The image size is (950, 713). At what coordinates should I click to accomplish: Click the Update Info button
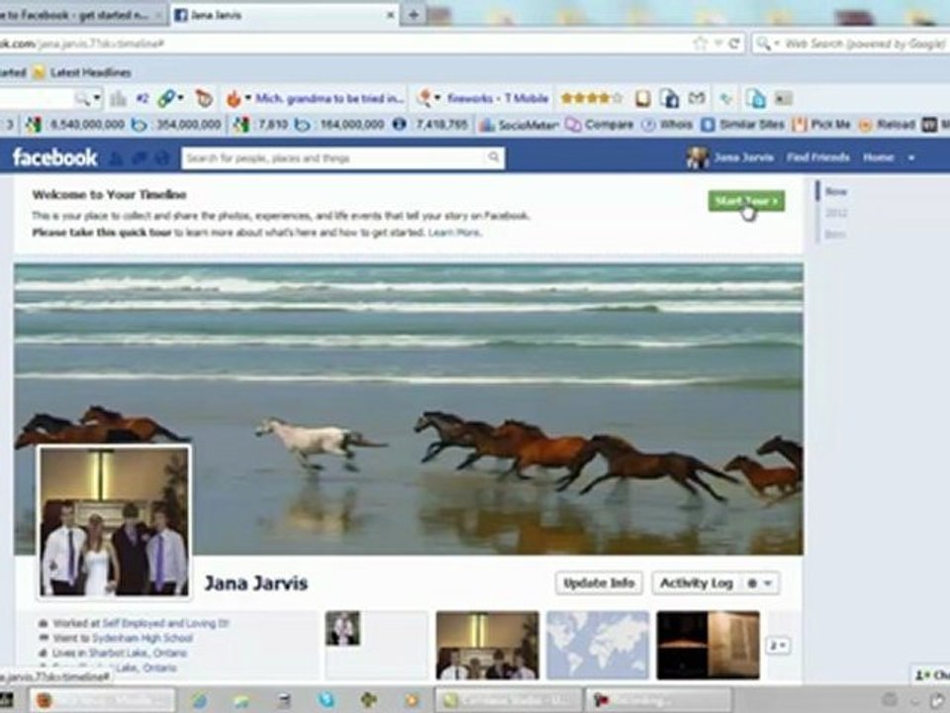click(x=599, y=583)
